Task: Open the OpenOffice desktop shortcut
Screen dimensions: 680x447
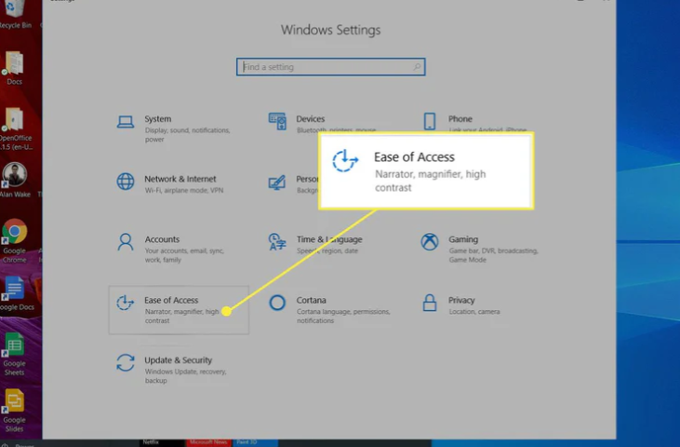Action: point(14,121)
